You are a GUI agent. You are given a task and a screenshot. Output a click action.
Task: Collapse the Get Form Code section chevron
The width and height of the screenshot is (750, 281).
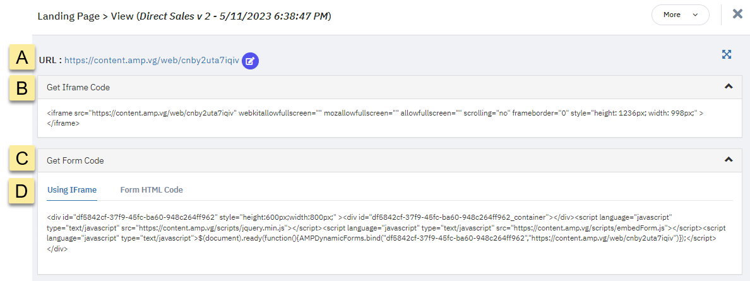[x=729, y=160]
